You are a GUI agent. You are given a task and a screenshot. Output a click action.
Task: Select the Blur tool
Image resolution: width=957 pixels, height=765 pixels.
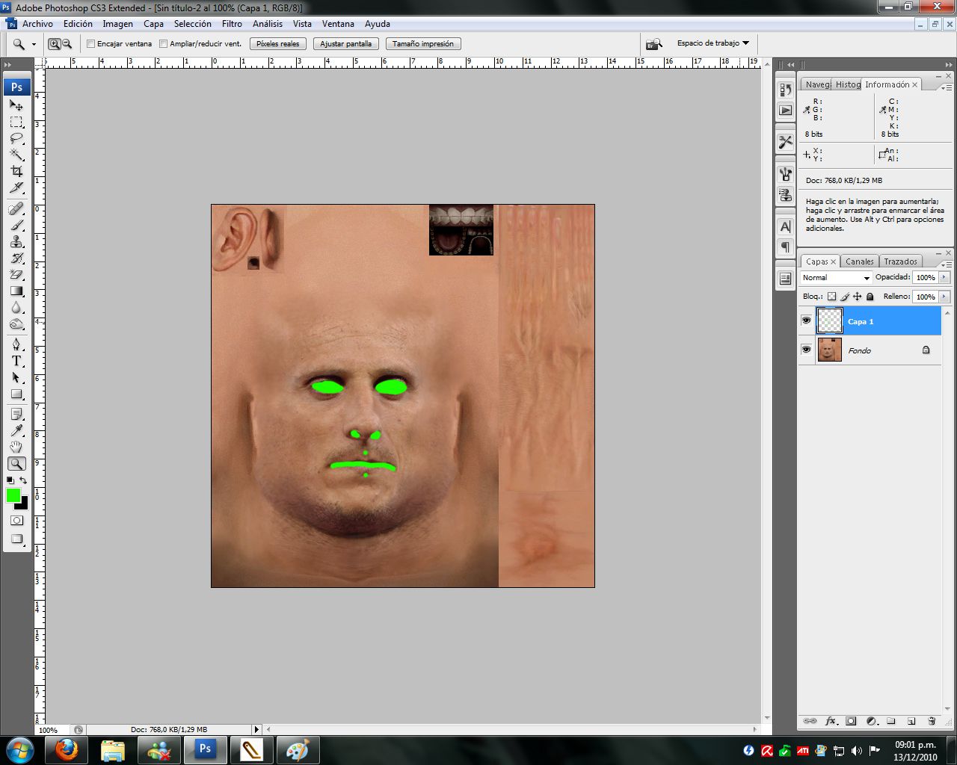pos(16,307)
